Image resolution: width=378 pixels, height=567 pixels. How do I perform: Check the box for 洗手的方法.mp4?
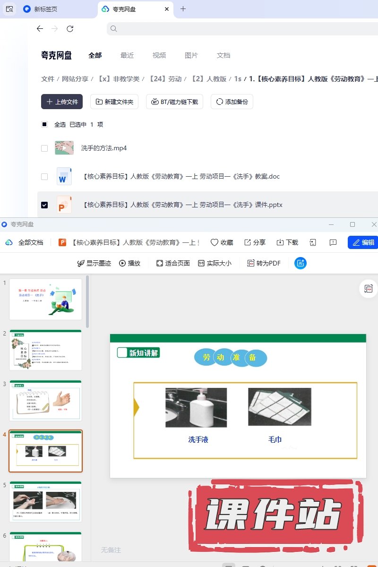tap(44, 148)
